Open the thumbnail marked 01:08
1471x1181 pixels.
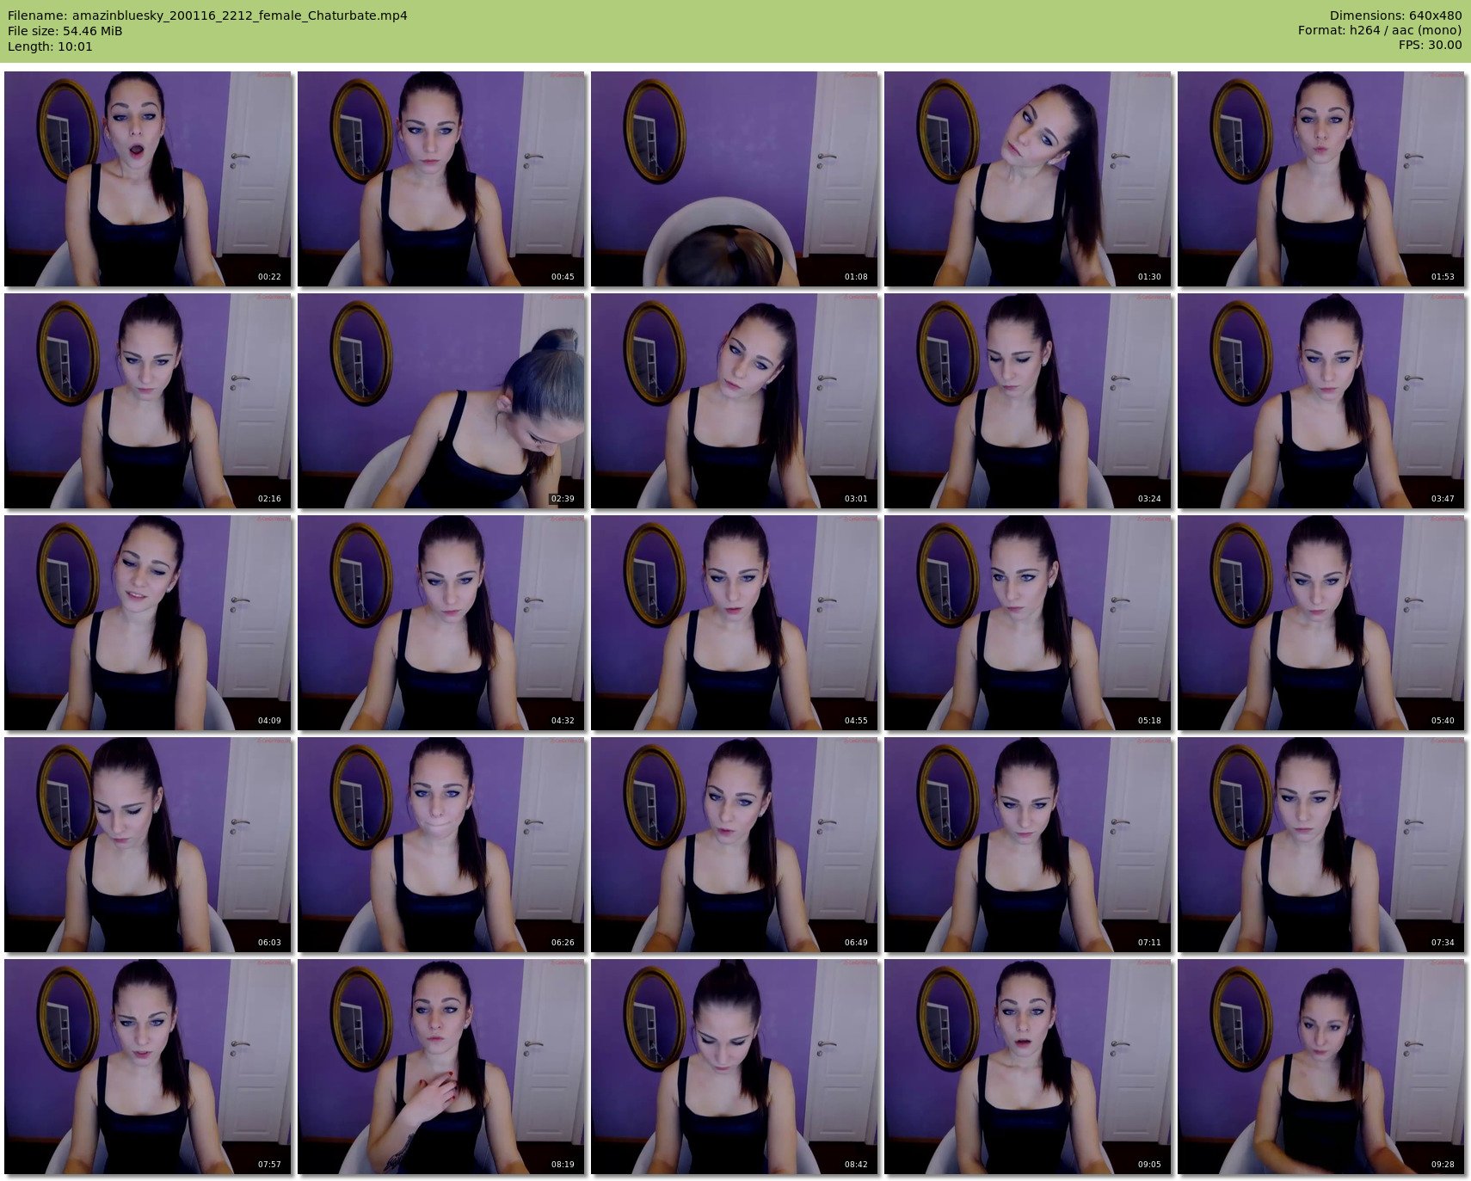(x=735, y=179)
